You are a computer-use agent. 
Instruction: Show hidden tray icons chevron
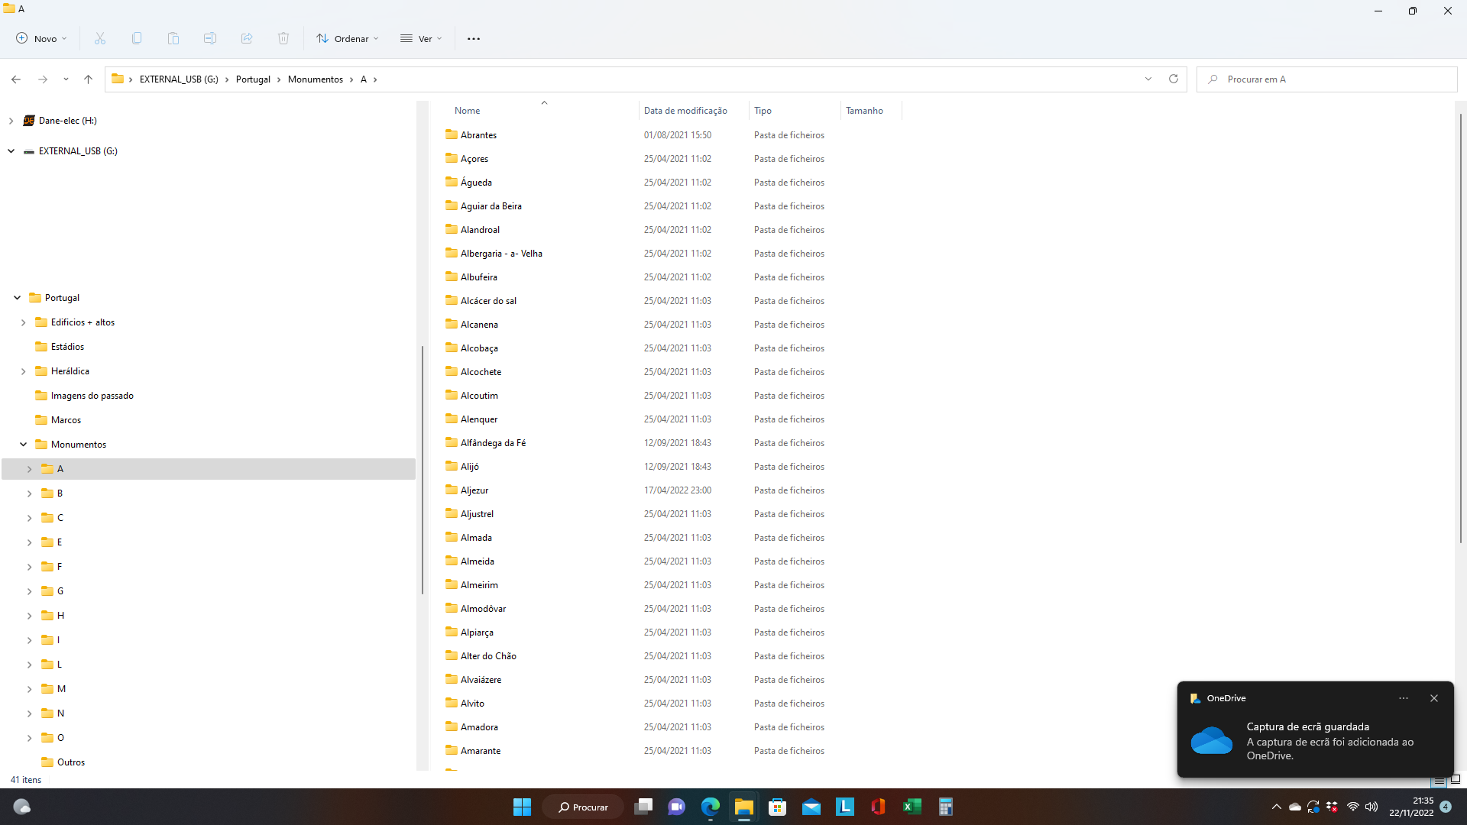(x=1277, y=807)
